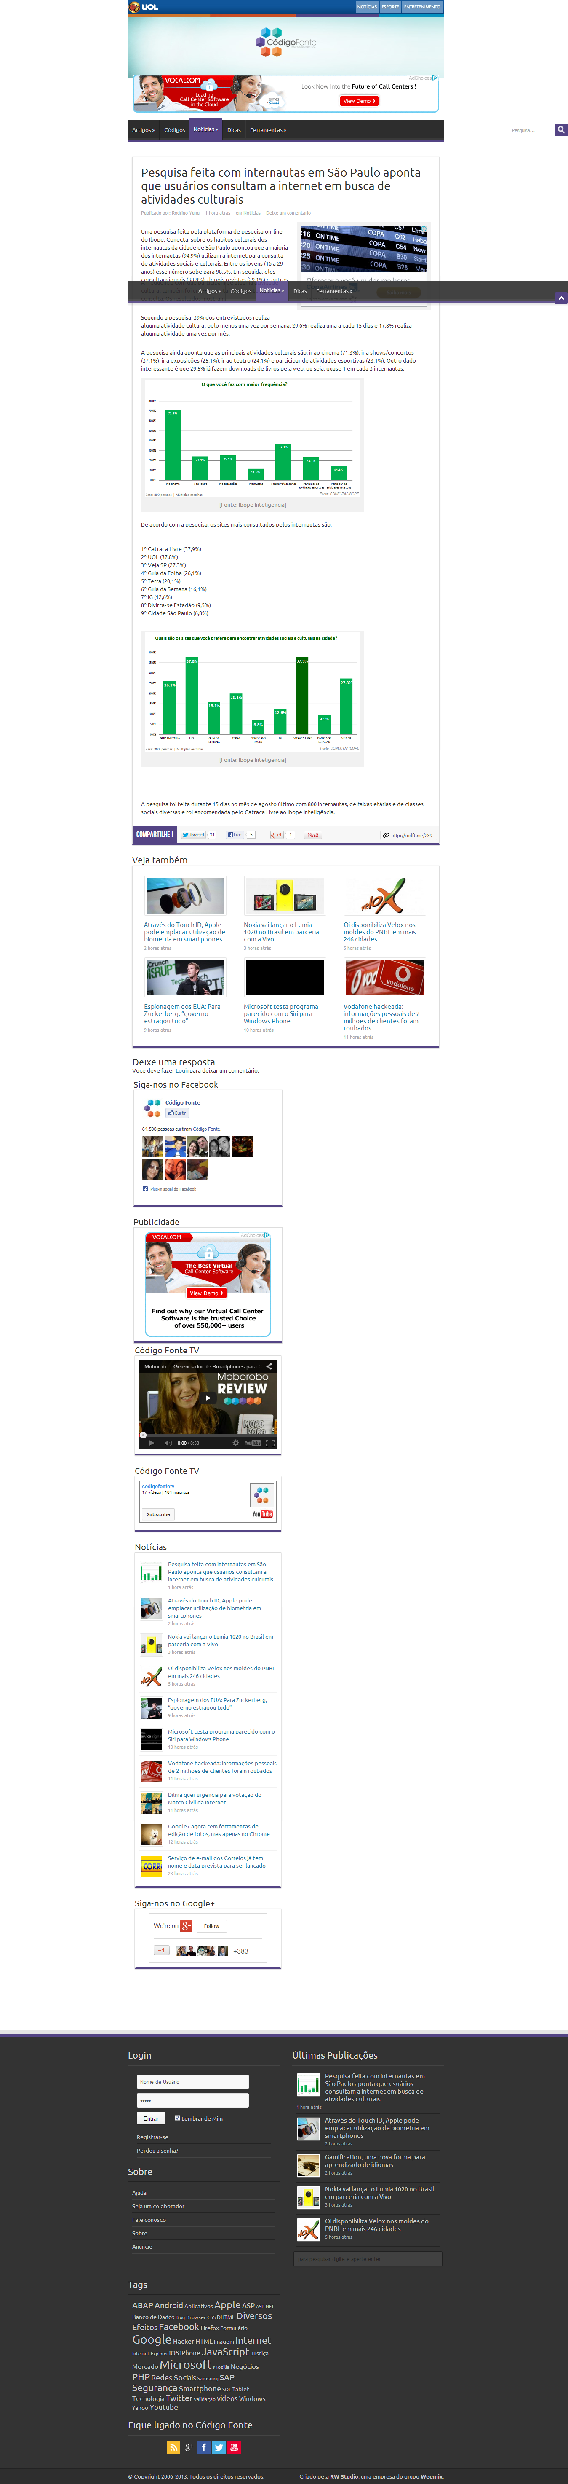Expand Ferramentas » in the main navigation bar

268,130
